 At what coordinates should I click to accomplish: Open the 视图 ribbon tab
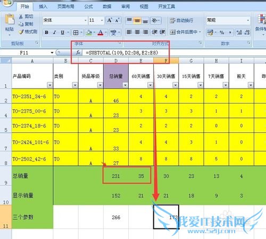point(144,6)
